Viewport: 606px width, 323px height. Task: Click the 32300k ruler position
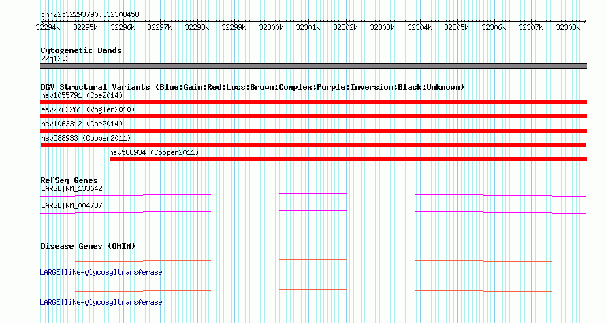(x=271, y=27)
